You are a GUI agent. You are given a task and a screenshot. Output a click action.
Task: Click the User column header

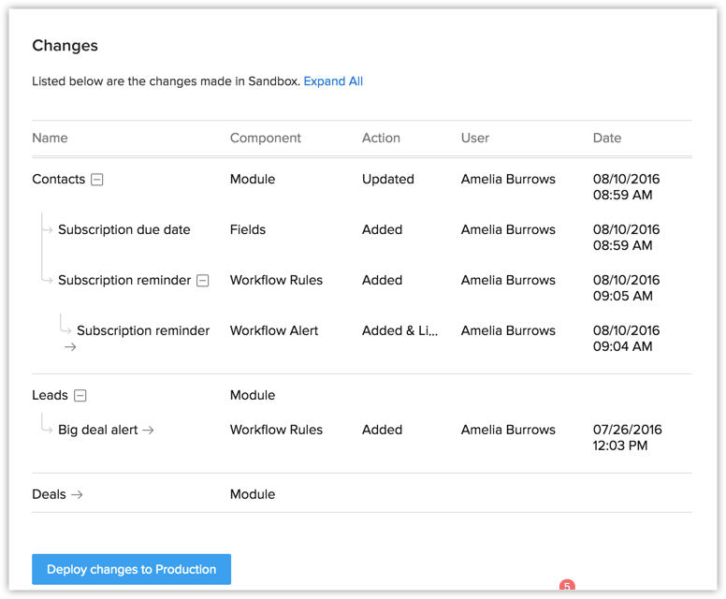475,138
